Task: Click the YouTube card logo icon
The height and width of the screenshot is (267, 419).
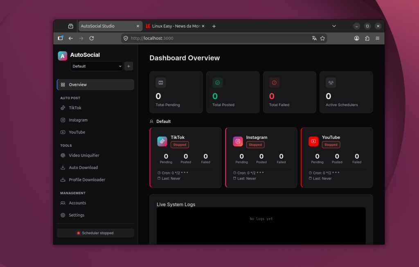Action: 313,141
